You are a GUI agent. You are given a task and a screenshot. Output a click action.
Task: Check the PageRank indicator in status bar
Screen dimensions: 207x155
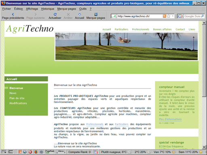50,152
